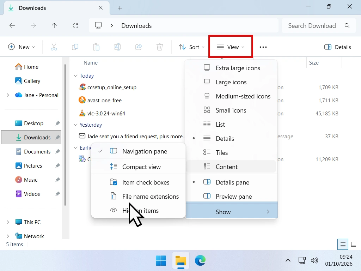
Task: Click the network tray icon
Action: click(x=302, y=261)
